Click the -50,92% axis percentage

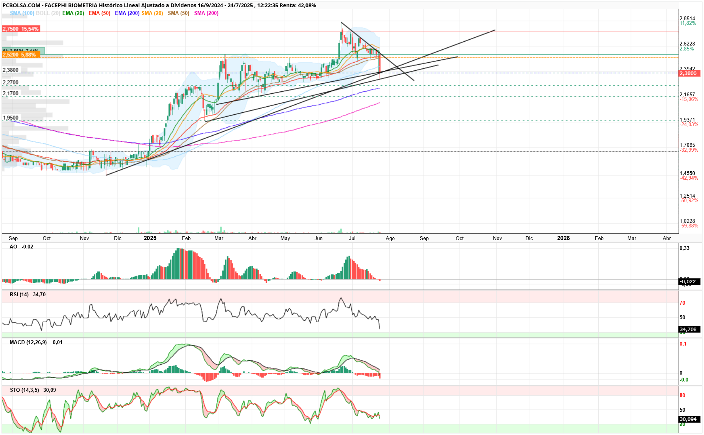[689, 201]
